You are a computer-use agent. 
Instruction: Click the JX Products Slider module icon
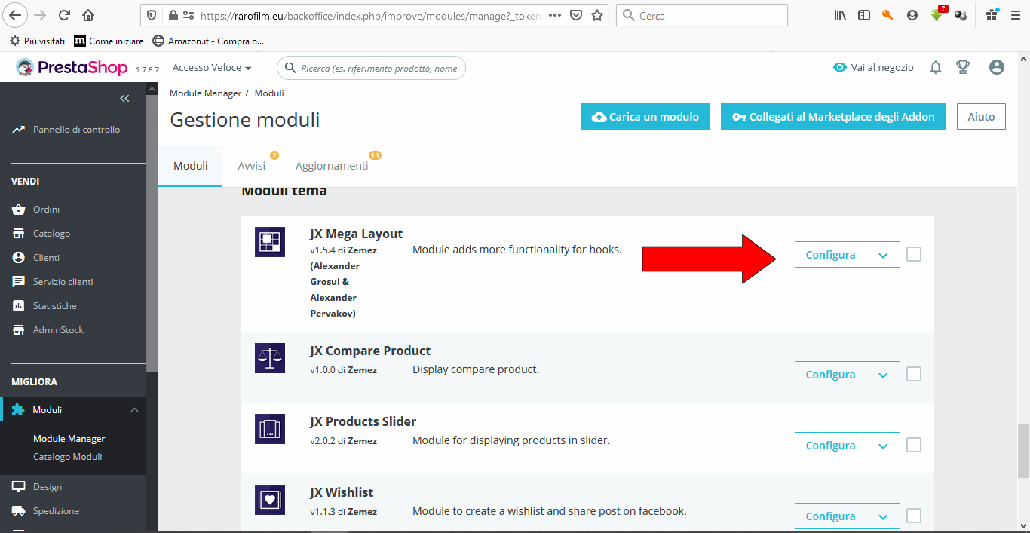tap(270, 429)
